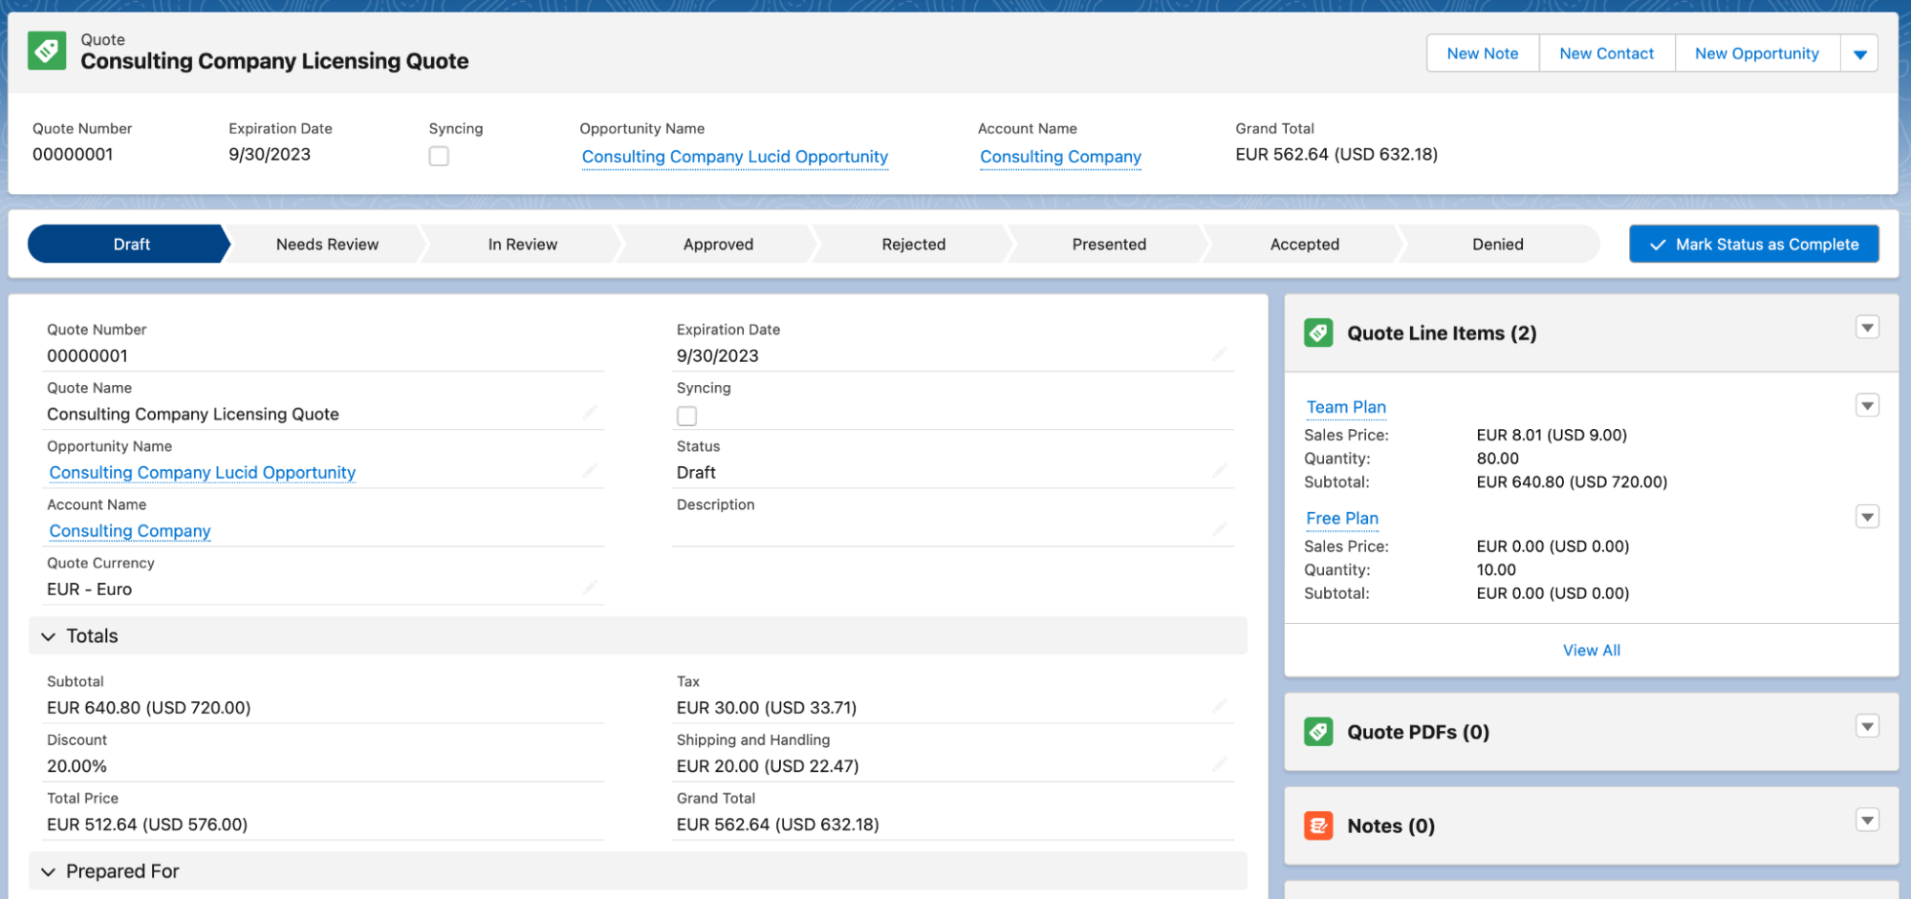Select the Denied status stage

point(1498,244)
